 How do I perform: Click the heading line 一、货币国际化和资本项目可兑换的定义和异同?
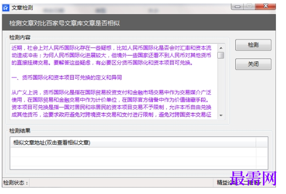click(x=67, y=77)
